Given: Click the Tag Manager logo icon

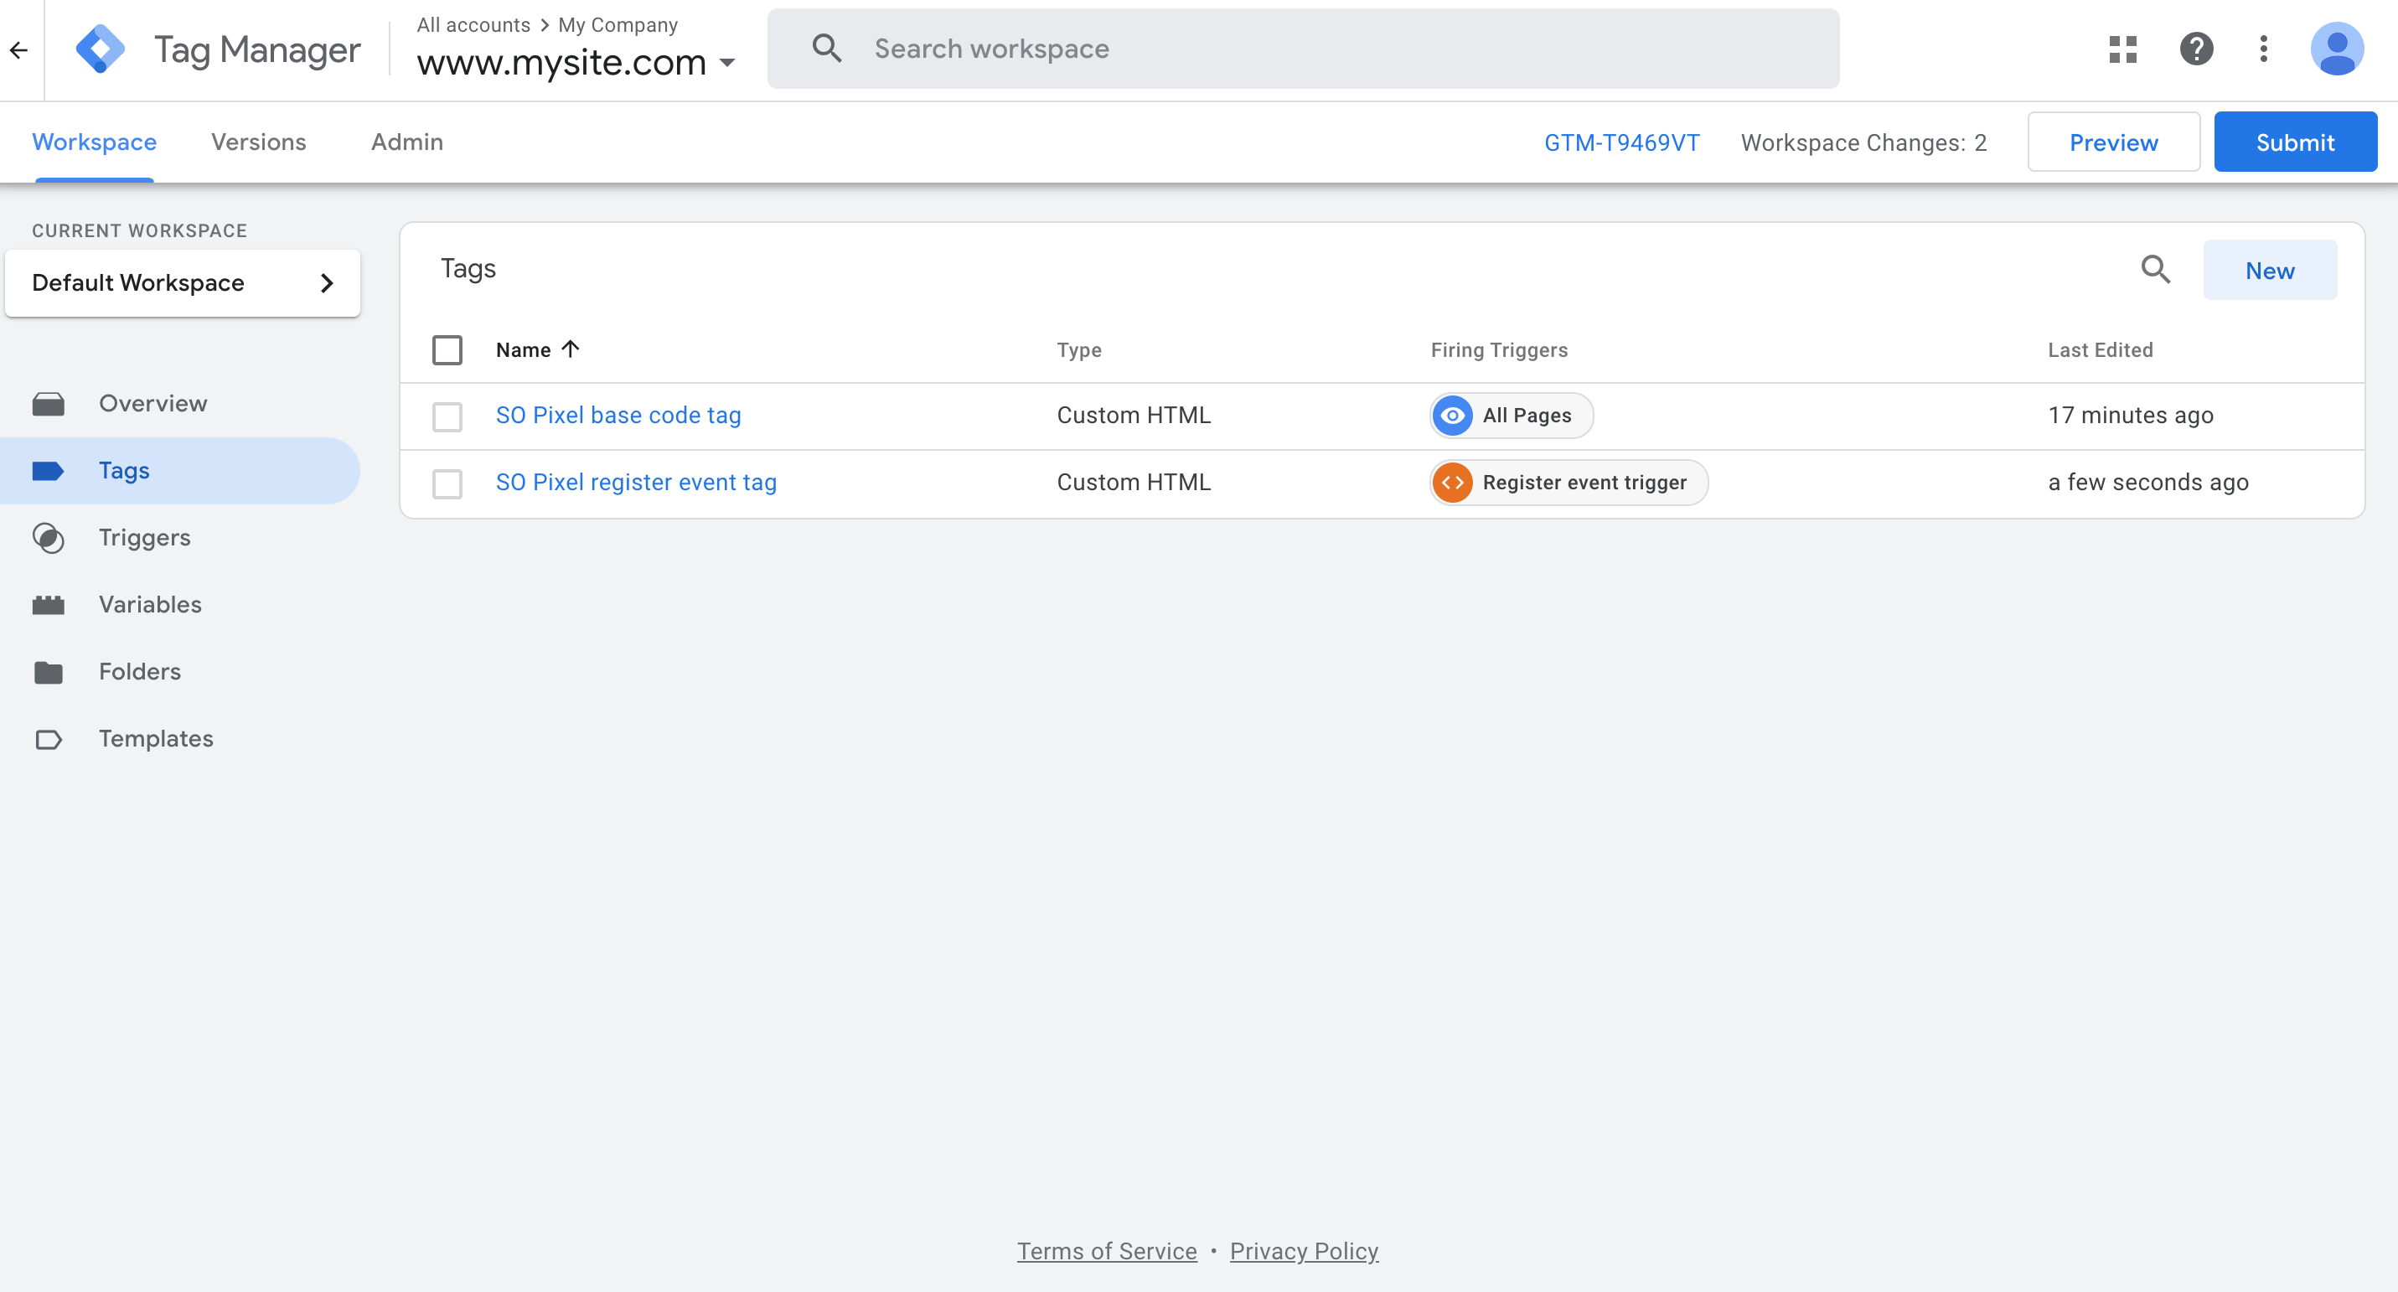Looking at the screenshot, I should (101, 49).
